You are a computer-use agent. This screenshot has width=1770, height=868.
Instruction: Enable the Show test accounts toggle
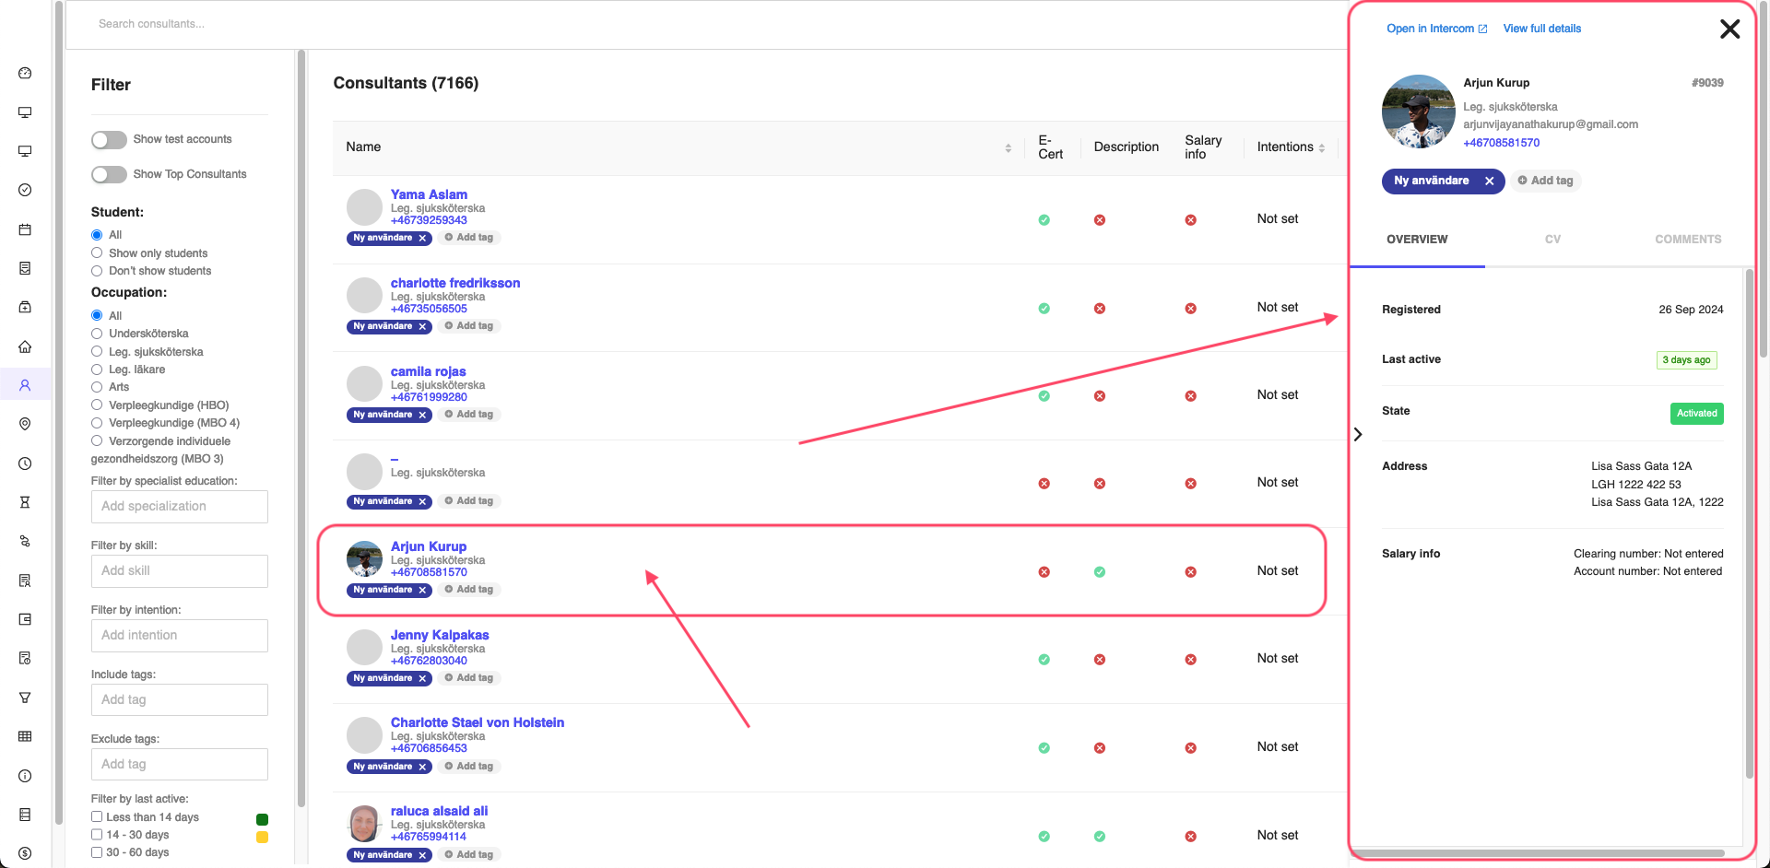pyautogui.click(x=109, y=140)
